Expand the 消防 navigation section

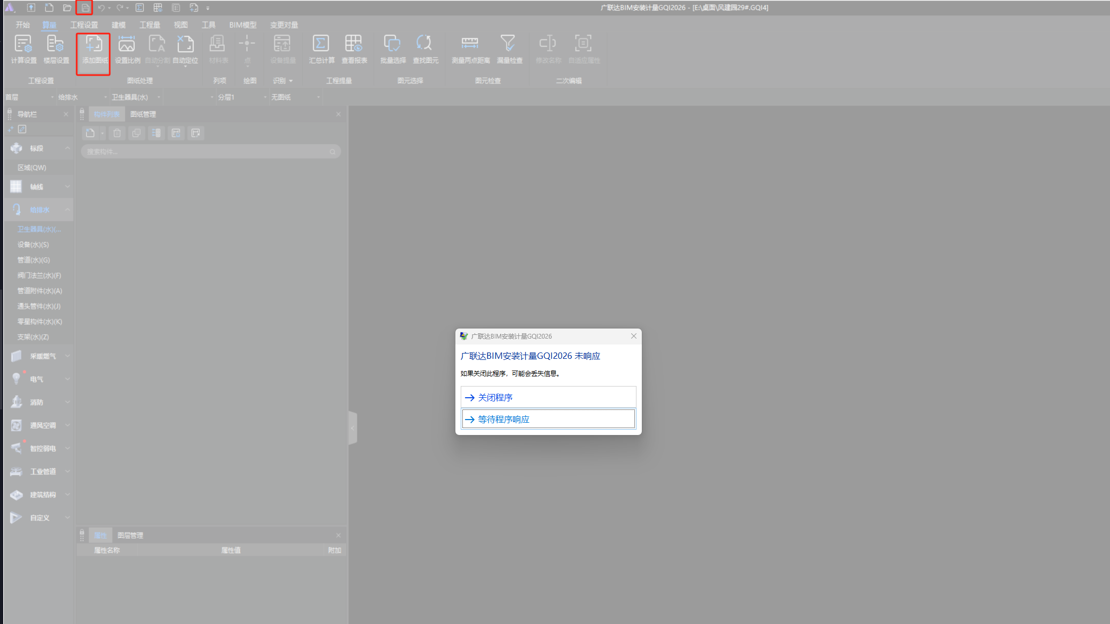(x=68, y=402)
